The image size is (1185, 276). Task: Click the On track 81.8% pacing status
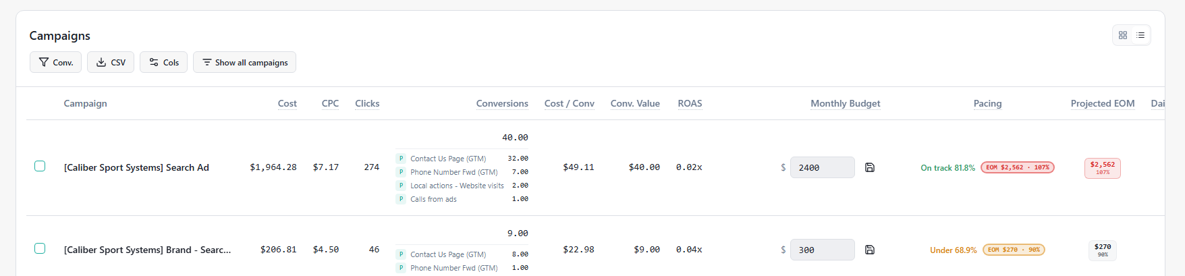point(947,168)
